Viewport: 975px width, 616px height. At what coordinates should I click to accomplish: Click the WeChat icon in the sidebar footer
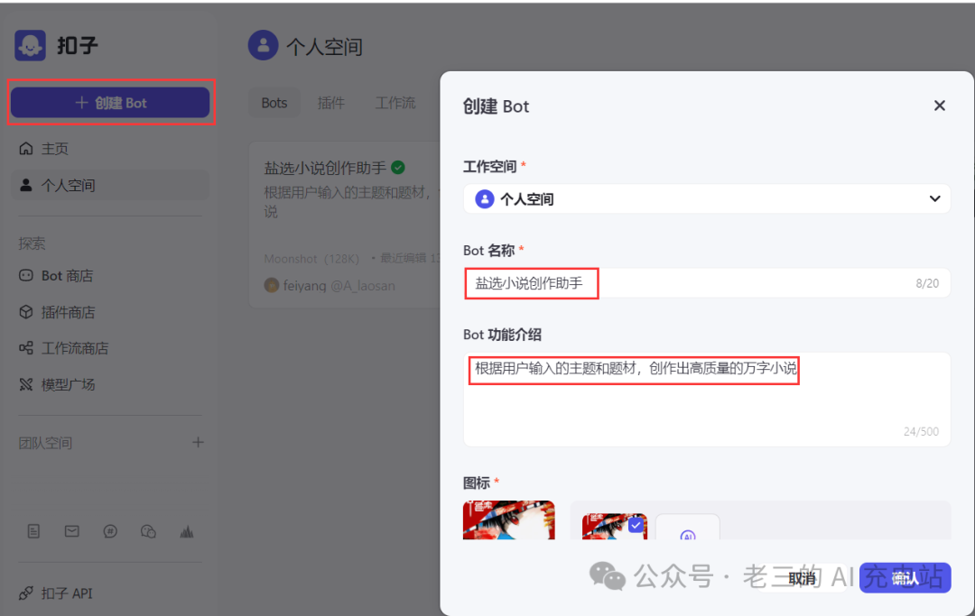(148, 531)
